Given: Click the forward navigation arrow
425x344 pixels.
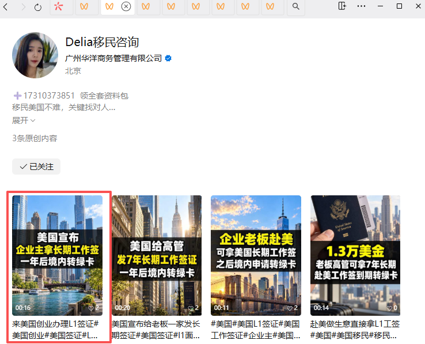Looking at the screenshot, I should (23, 7).
